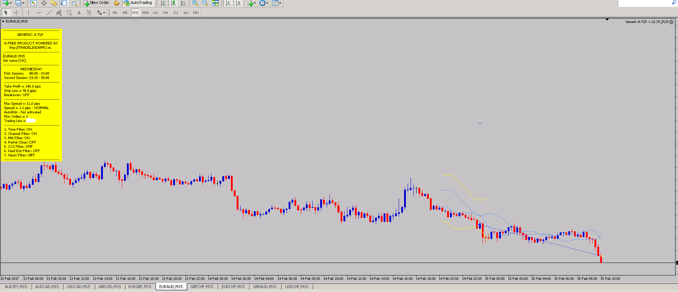Select the Arrows drawing tool
The width and height of the screenshot is (678, 292).
pyautogui.click(x=99, y=13)
